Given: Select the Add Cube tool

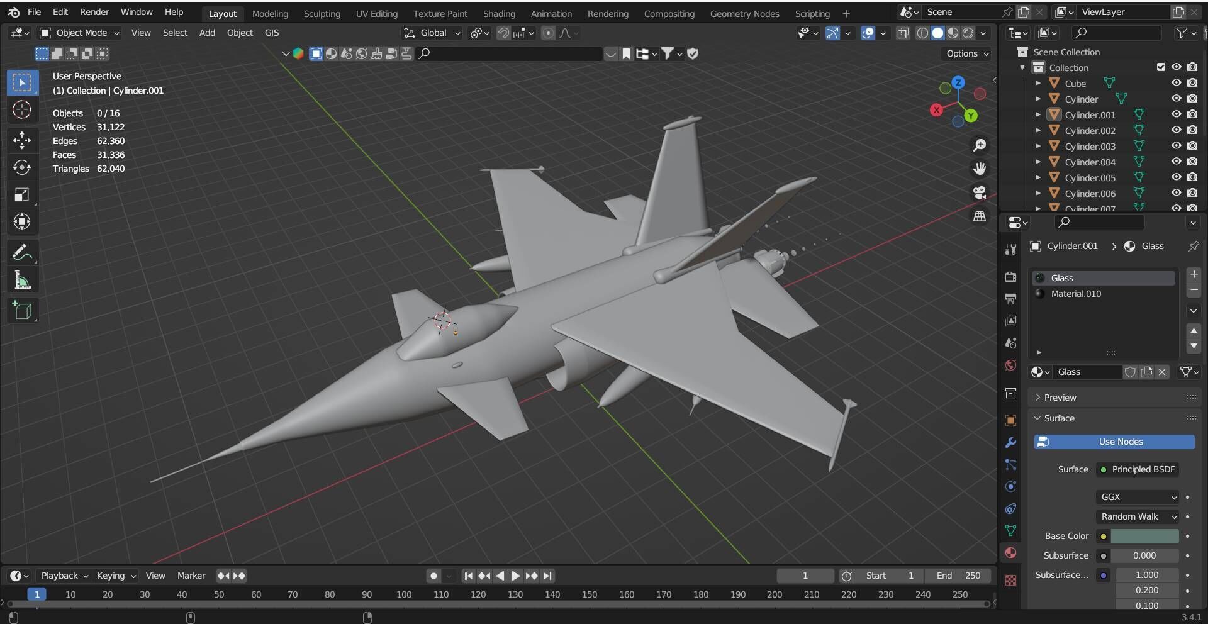Looking at the screenshot, I should (x=22, y=311).
